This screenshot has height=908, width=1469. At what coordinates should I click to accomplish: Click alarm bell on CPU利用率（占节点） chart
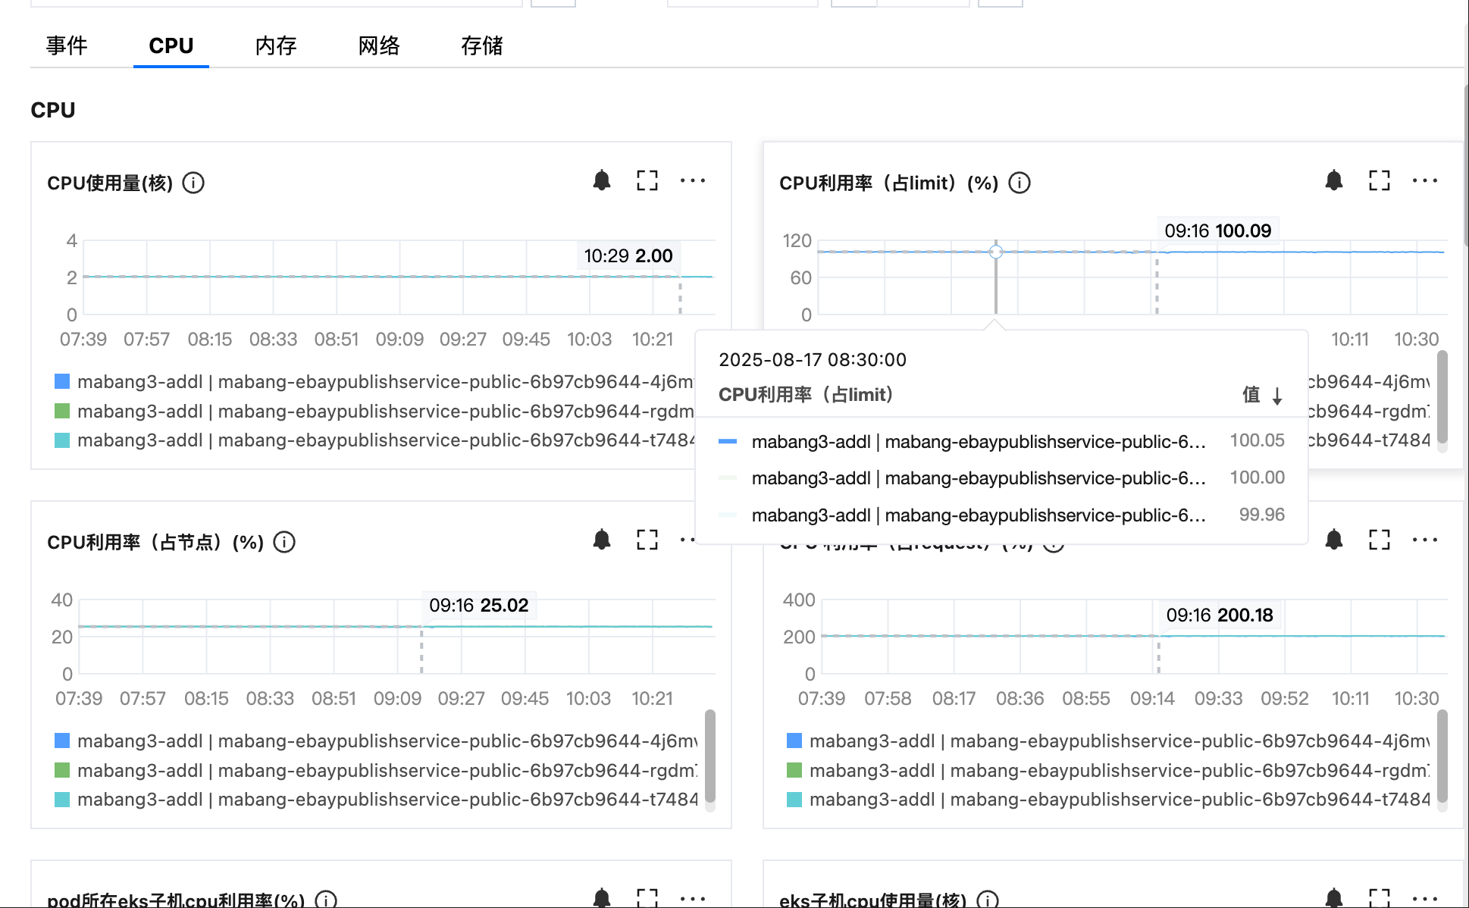tap(602, 540)
